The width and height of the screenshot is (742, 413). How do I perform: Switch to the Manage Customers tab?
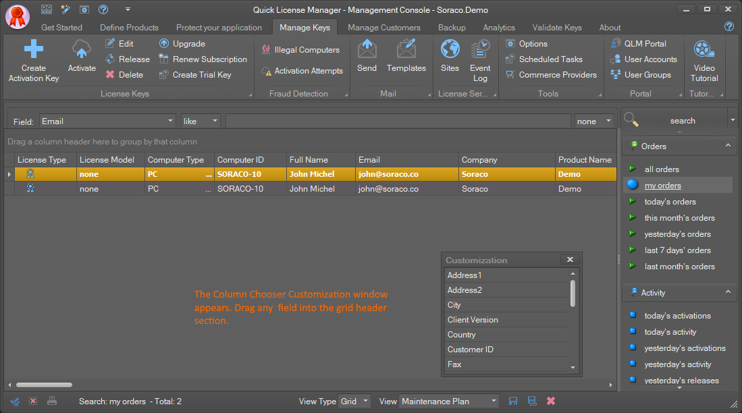coord(383,28)
